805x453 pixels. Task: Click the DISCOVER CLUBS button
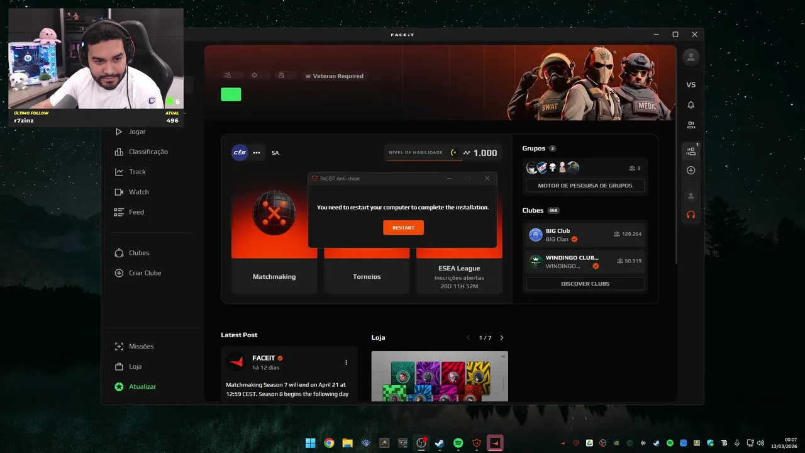(x=585, y=284)
